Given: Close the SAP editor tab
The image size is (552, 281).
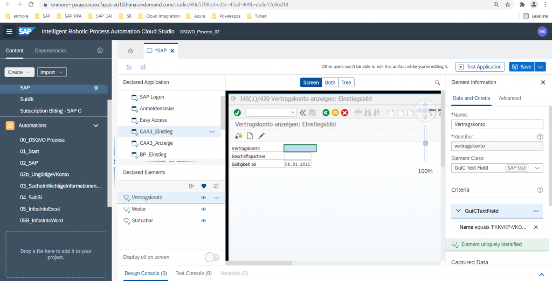Looking at the screenshot, I should coord(172,51).
